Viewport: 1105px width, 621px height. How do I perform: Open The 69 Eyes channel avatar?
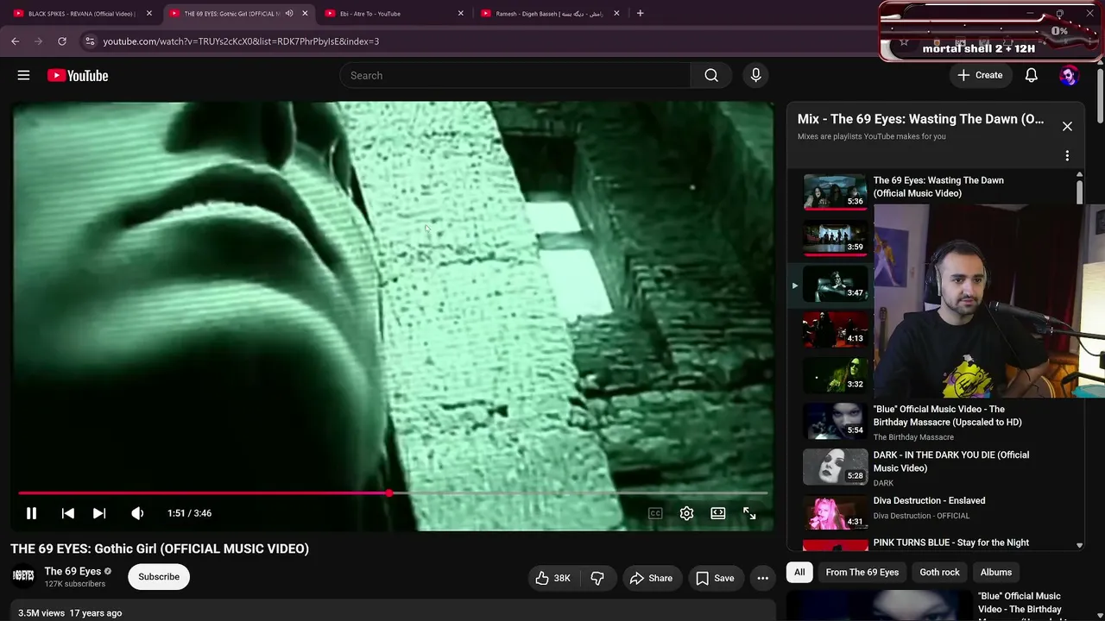23,576
